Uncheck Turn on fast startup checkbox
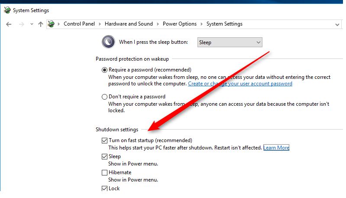The image size is (346, 198). pos(104,140)
